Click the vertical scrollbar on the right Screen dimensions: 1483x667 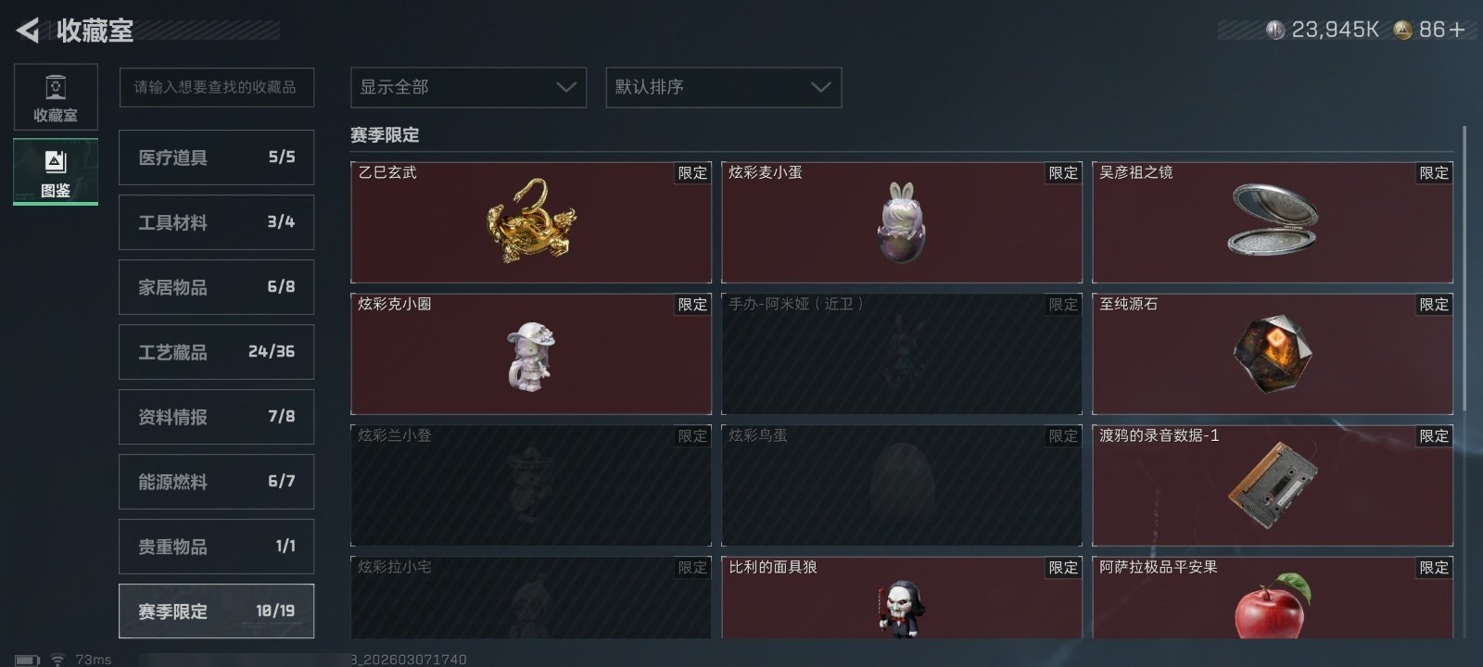click(x=1464, y=269)
